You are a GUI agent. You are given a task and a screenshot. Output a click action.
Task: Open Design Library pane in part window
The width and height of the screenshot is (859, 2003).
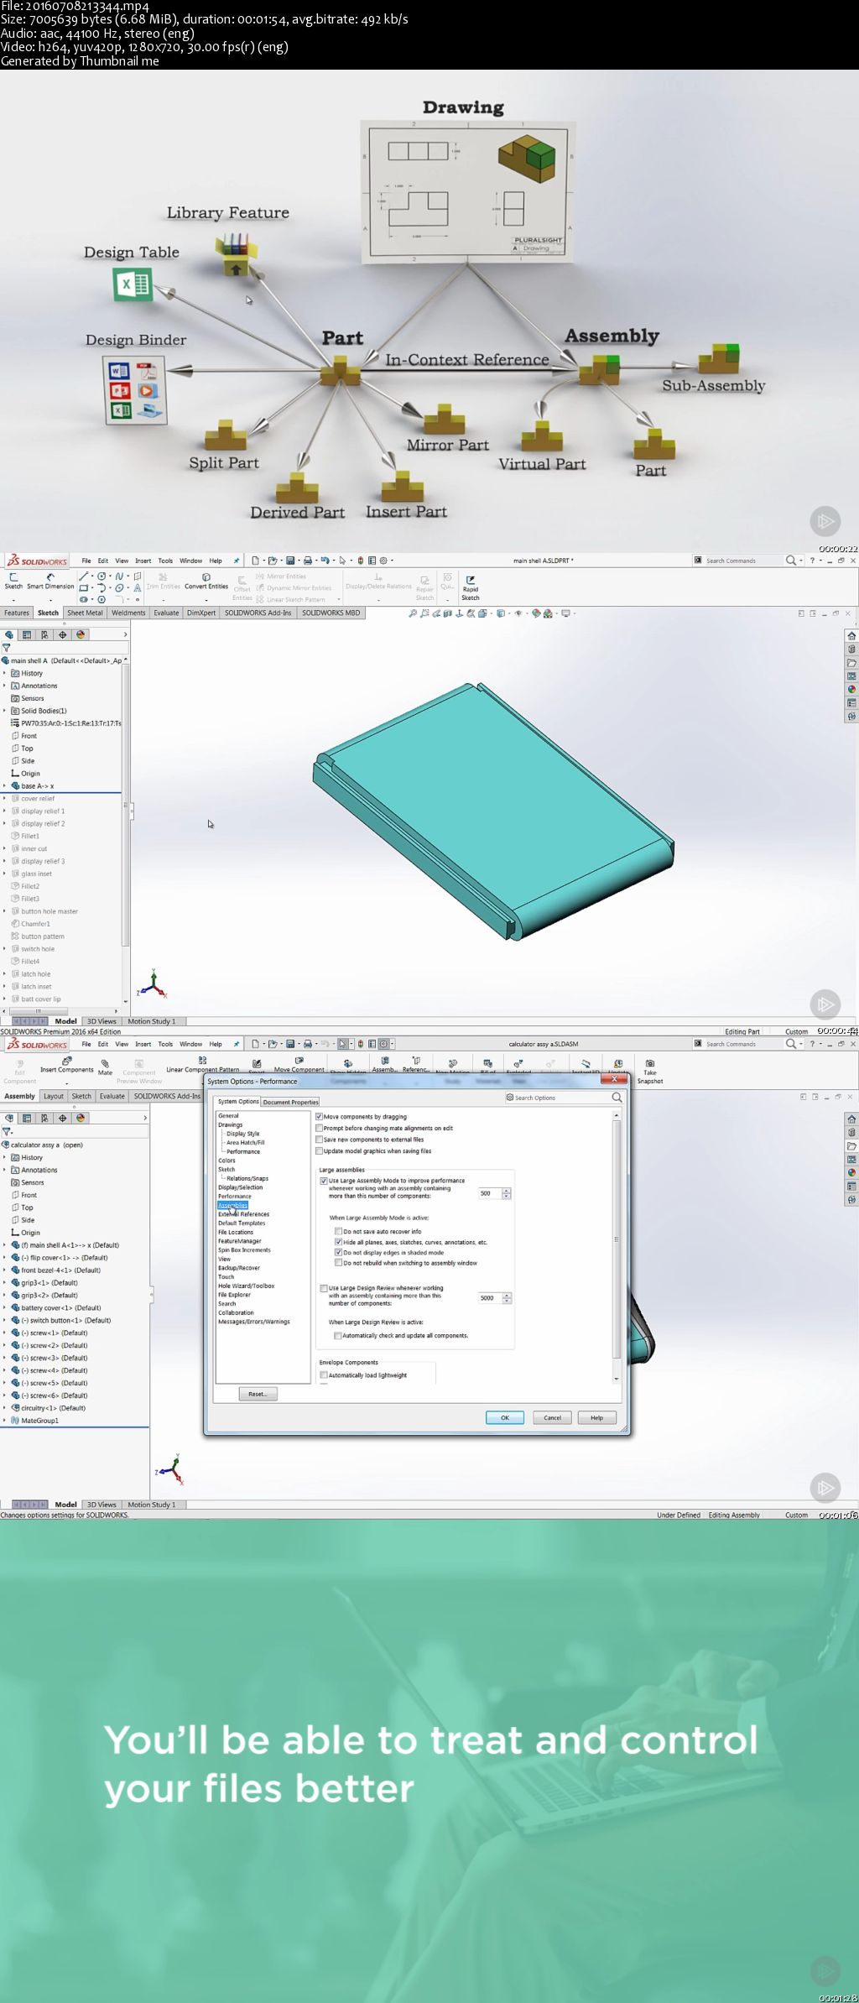point(851,649)
